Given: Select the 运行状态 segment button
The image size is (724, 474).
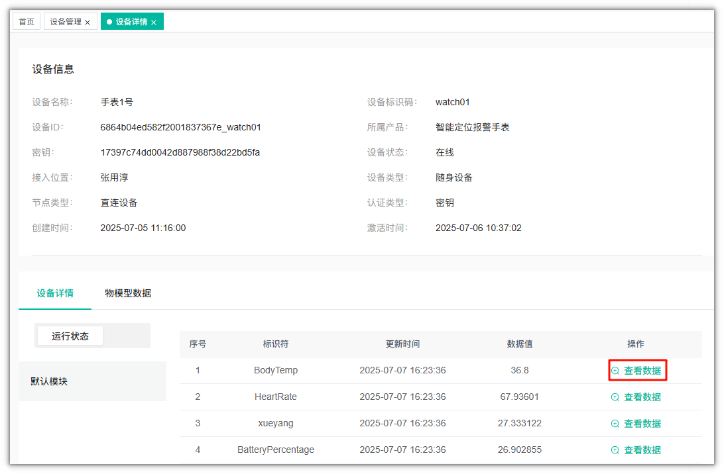Looking at the screenshot, I should [70, 336].
